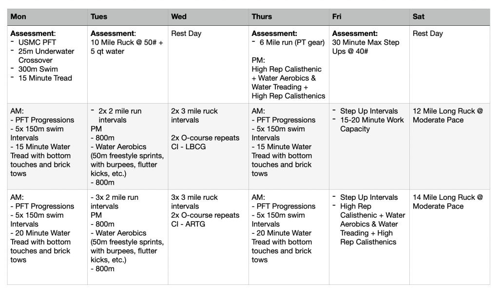Select the Sat column header

[419, 17]
